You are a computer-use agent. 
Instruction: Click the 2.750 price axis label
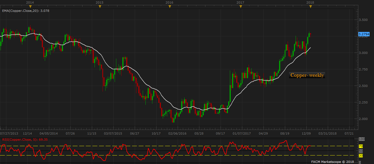(363, 69)
